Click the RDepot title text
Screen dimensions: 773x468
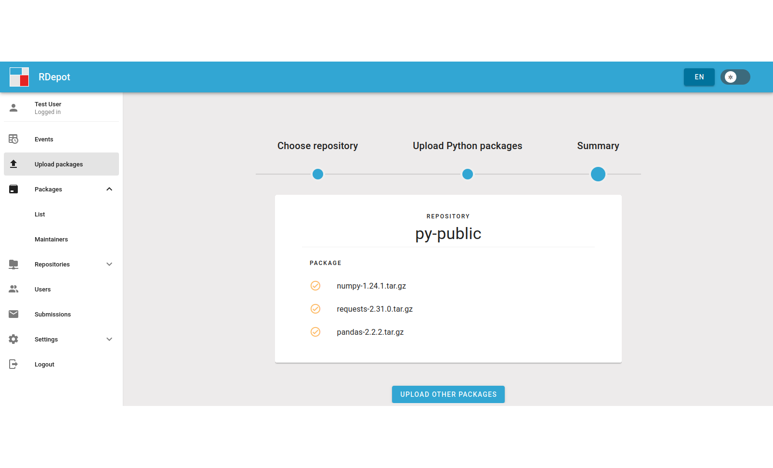tap(54, 77)
